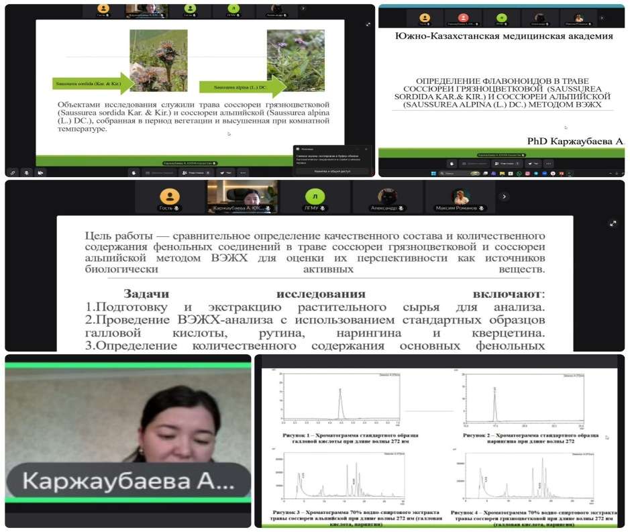Image resolution: width=630 pixels, height=532 pixels.
Task: Open chat in the top-right meeting toolbar
Action: tap(533, 163)
